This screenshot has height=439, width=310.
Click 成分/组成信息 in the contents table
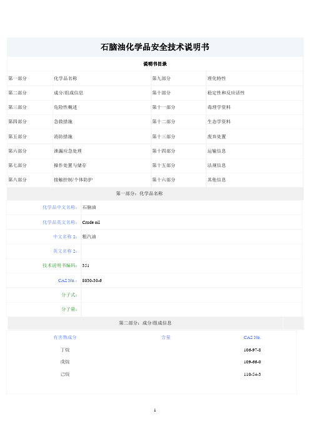pyautogui.click(x=69, y=93)
